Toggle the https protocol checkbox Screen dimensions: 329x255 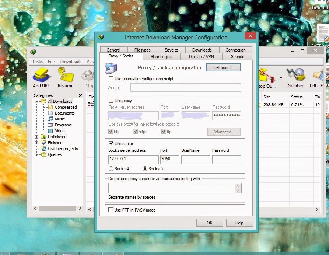point(135,132)
